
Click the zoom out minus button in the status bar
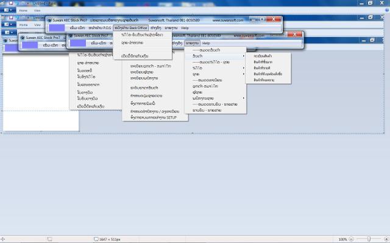(x=351, y=239)
